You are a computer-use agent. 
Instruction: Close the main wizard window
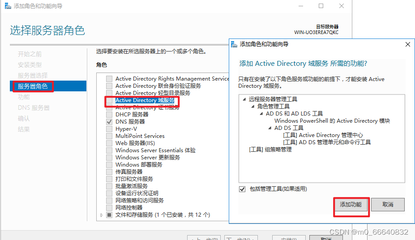click(342, 6)
